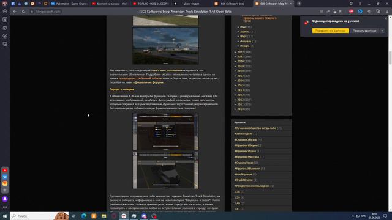Open the #CruisingColorado label link
The width and height of the screenshot is (392, 220).
click(x=246, y=140)
